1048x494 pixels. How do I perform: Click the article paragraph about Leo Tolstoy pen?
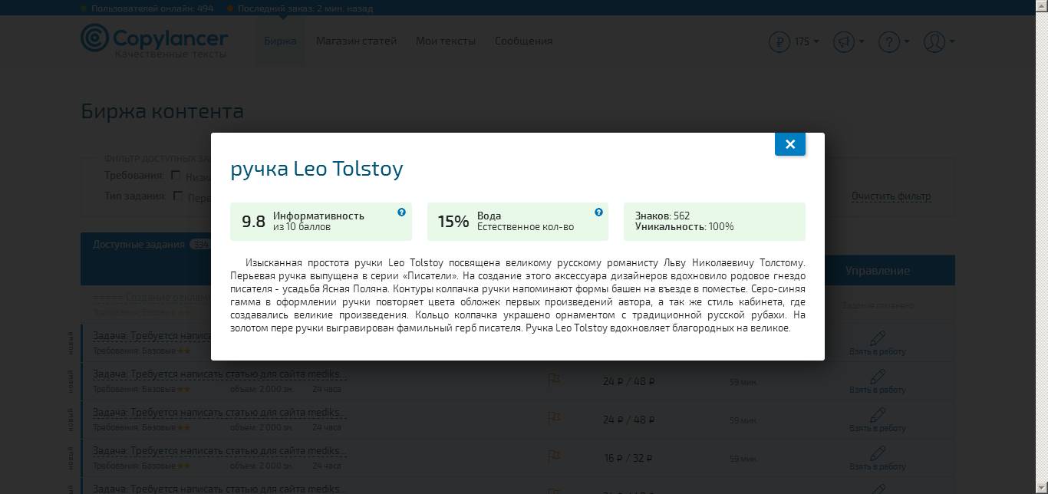(518, 295)
